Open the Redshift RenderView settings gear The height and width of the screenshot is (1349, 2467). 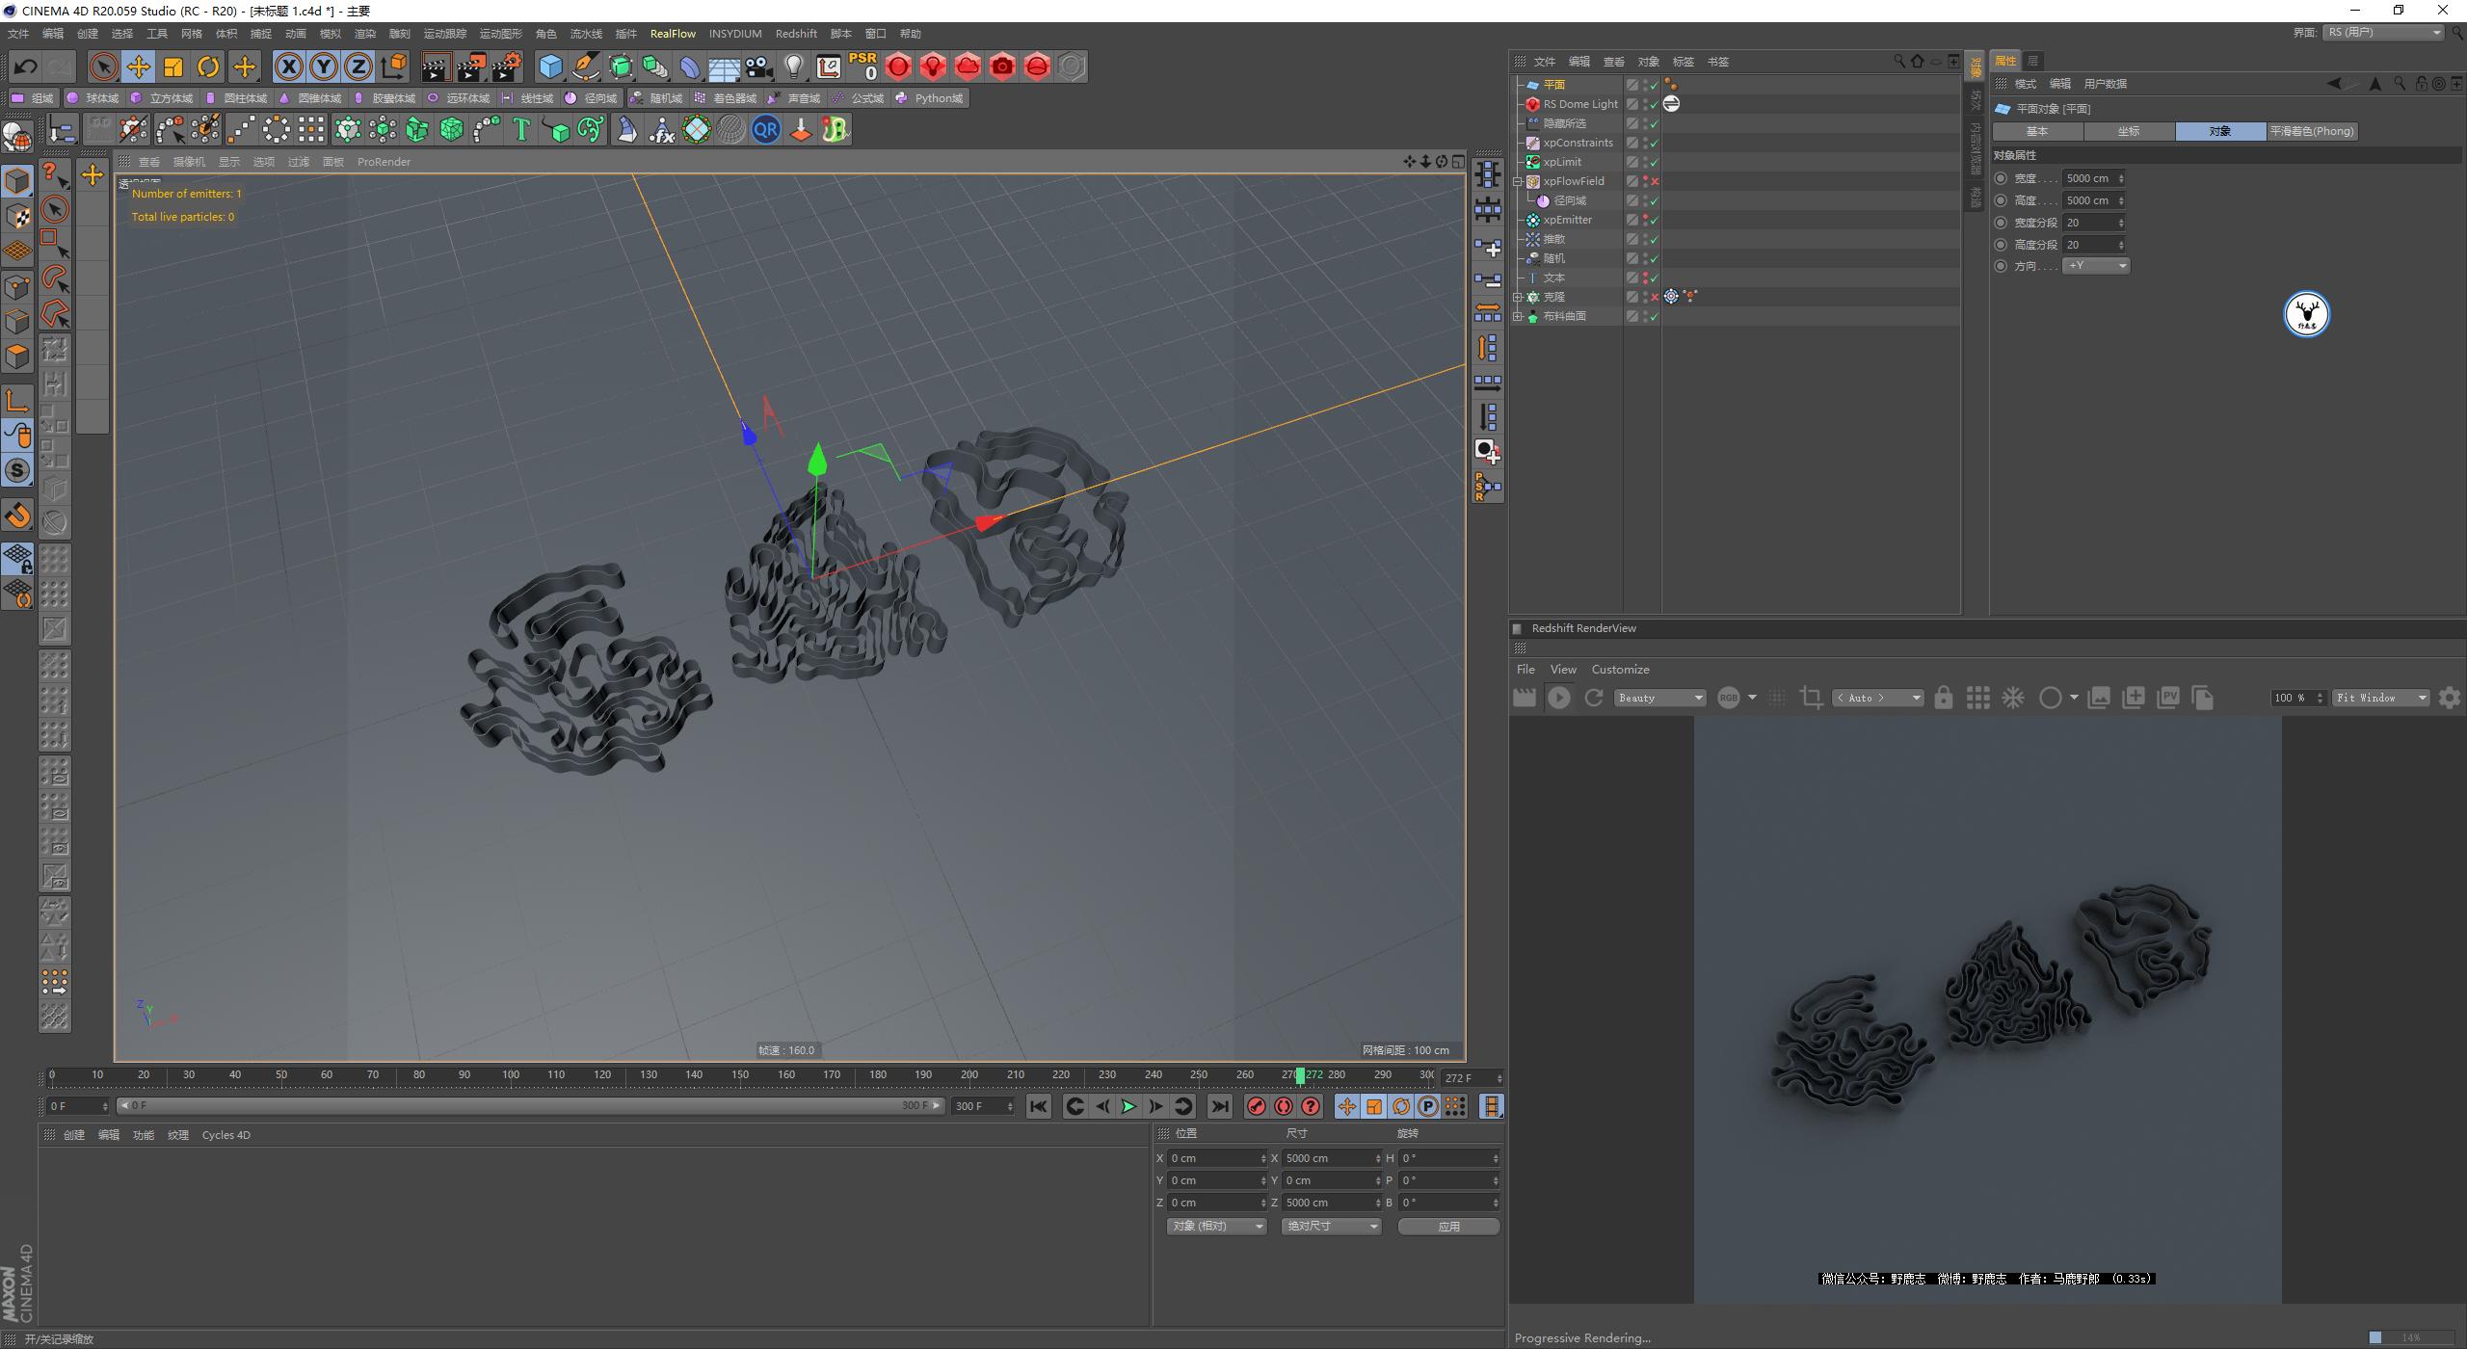coord(2450,698)
